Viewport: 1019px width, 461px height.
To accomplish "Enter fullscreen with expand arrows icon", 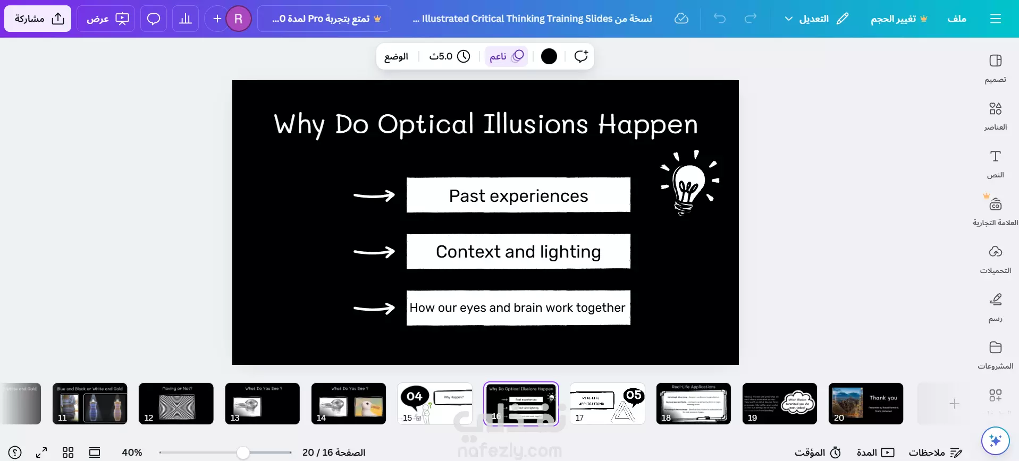I will point(41,453).
